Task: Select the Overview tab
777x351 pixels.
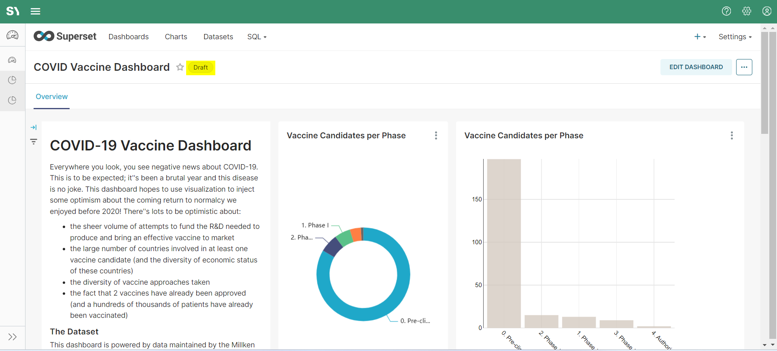Action: pos(52,97)
